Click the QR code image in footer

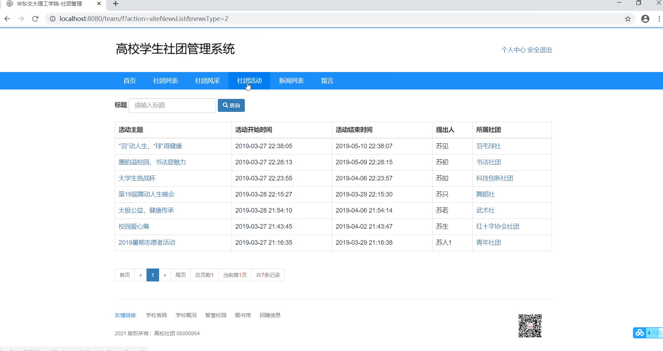[x=530, y=325]
